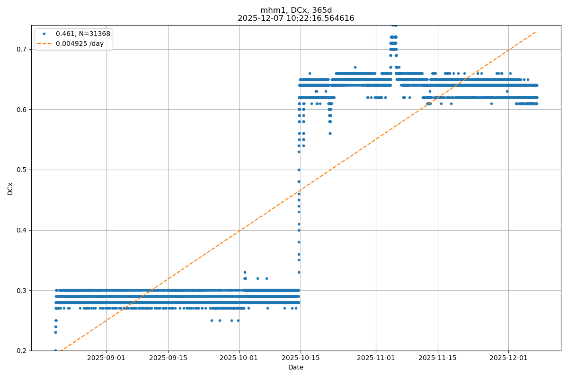Click the 0.7 y-axis tick label
The height and width of the screenshot is (378, 568).
tap(22, 49)
